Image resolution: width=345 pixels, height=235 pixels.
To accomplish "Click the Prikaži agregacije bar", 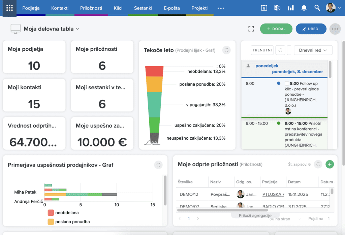I will coord(255,215).
